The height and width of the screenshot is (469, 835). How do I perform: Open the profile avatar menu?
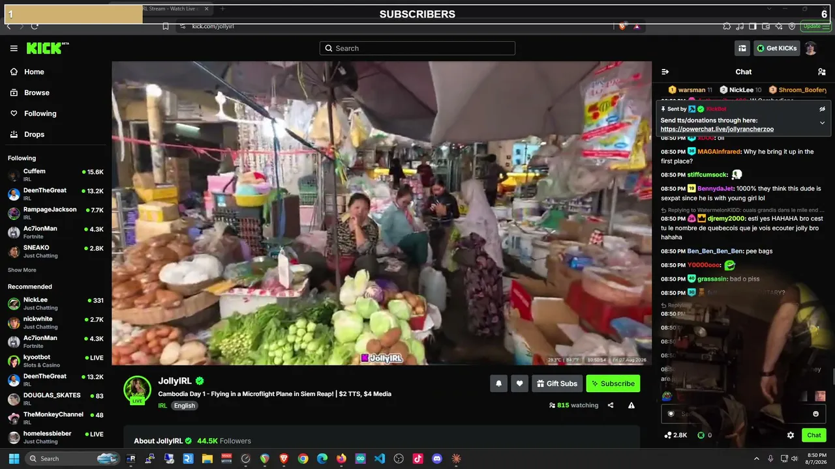810,48
